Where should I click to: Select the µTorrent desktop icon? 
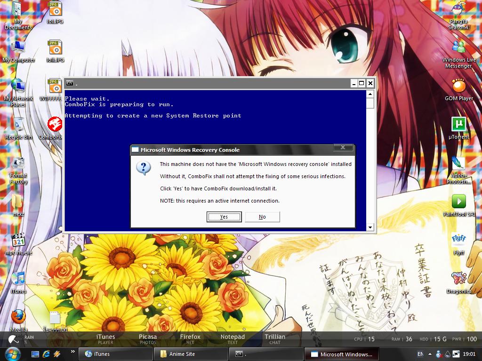pos(458,128)
